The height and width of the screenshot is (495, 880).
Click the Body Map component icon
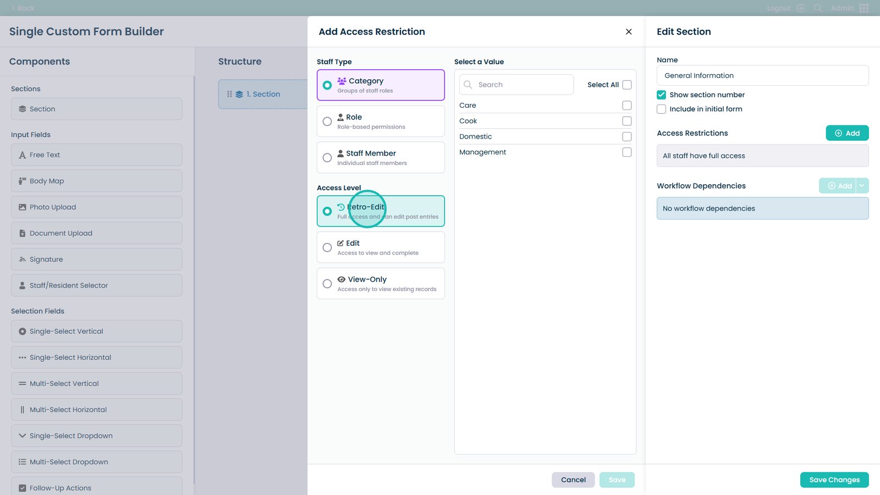click(x=23, y=181)
